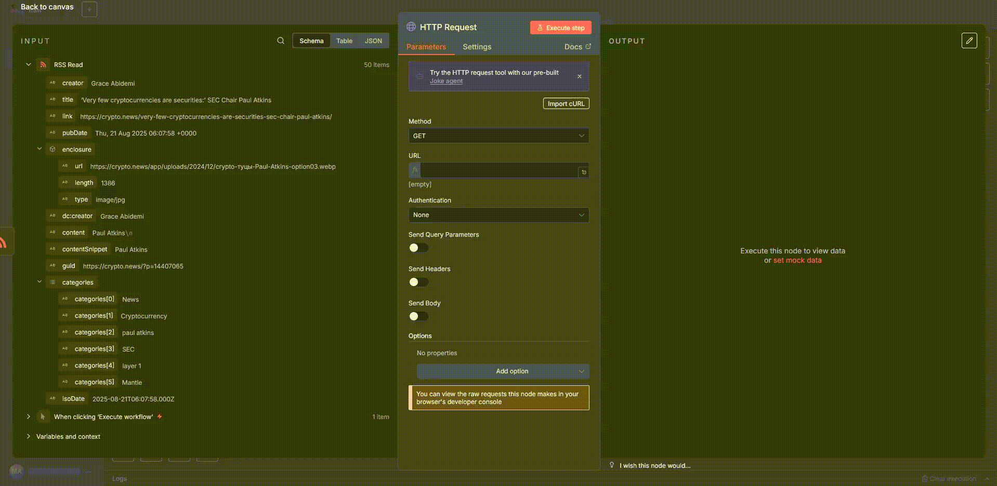Dismiss the Joke agent tip banner
997x486 pixels.
[579, 76]
